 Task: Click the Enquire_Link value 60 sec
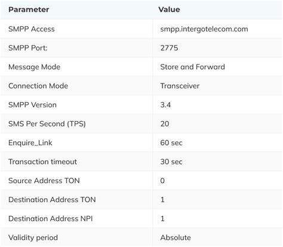(x=171, y=143)
